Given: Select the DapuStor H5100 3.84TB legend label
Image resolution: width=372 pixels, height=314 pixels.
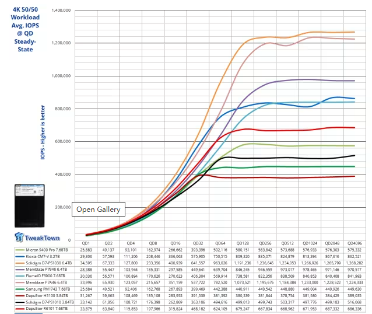Looking at the screenshot, I should [x=47, y=296].
